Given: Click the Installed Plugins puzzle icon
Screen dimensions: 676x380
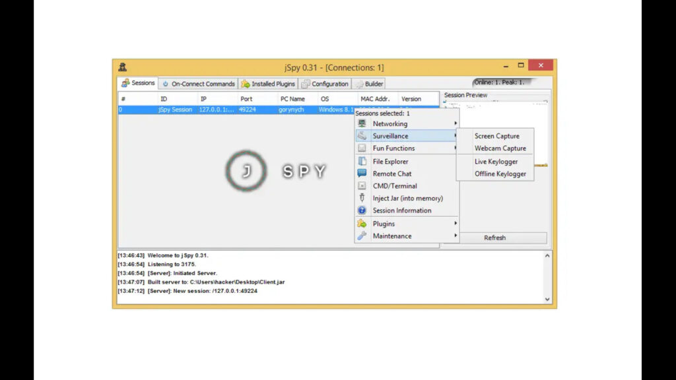Looking at the screenshot, I should click(x=246, y=84).
